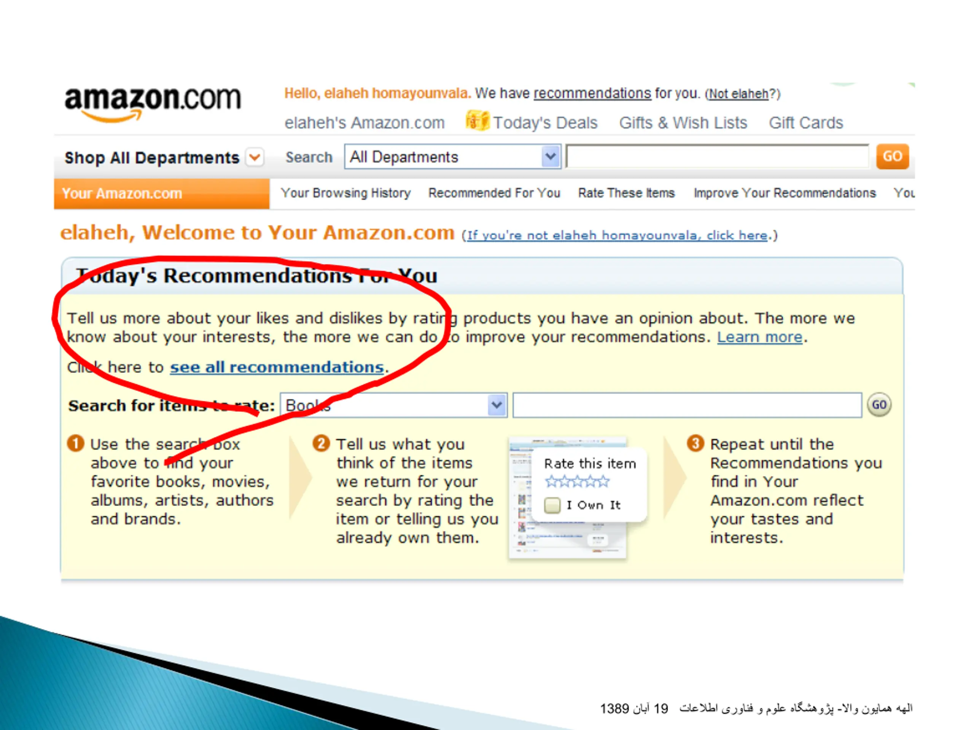The height and width of the screenshot is (730, 974).
Task: Click the orange GO search button
Action: tap(892, 157)
